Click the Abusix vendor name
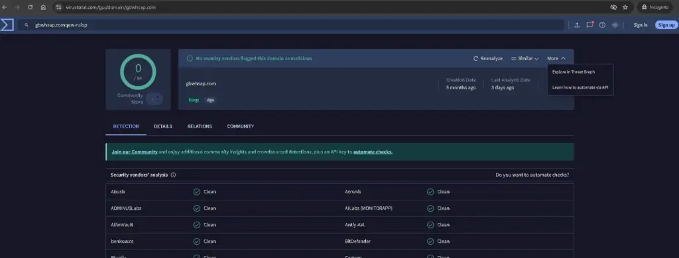 coord(118,192)
